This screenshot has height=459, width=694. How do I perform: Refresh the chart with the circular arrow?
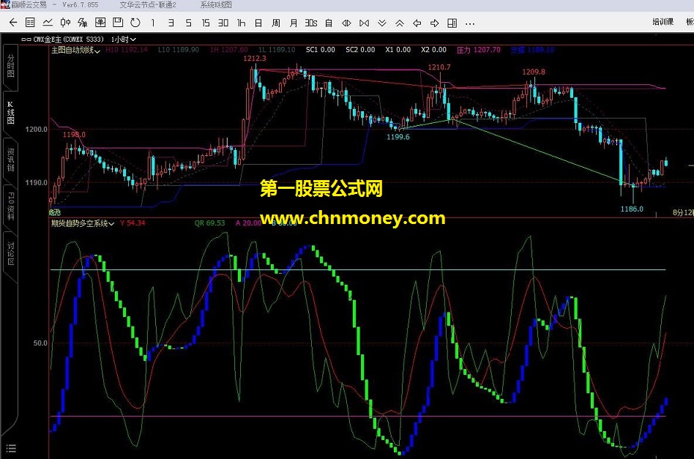coord(135,23)
